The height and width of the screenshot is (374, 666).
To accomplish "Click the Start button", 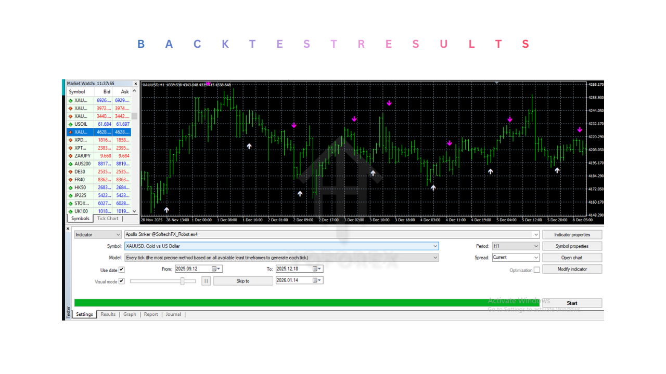I will tap(572, 303).
